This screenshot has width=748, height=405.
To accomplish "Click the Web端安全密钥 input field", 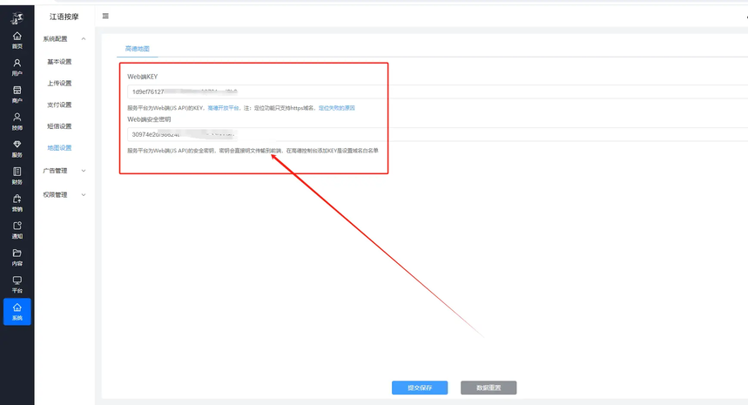I will click(437, 134).
